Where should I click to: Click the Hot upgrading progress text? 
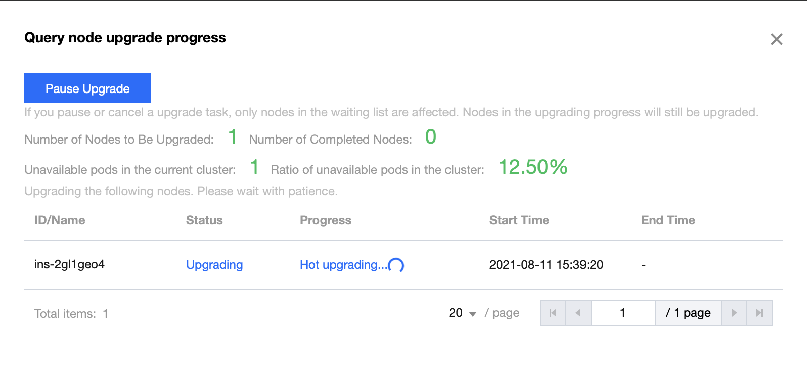pos(343,265)
